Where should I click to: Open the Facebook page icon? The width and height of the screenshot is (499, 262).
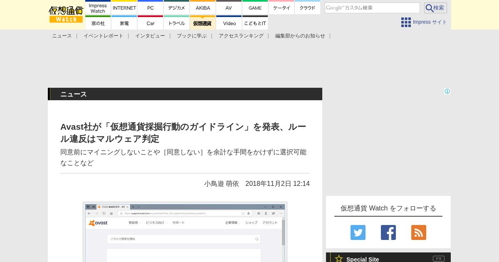[388, 232]
